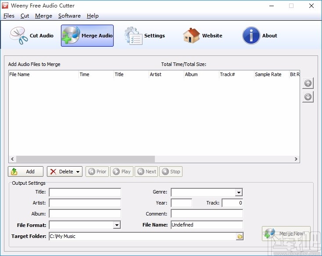This screenshot has width=322, height=256.
Task: Stop audio playback
Action: point(171,172)
